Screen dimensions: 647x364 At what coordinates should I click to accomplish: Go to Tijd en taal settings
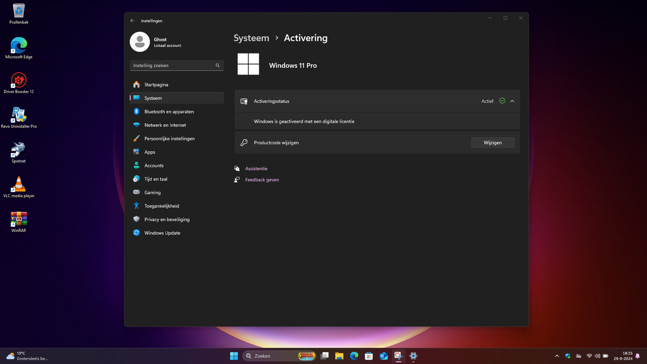point(176,179)
